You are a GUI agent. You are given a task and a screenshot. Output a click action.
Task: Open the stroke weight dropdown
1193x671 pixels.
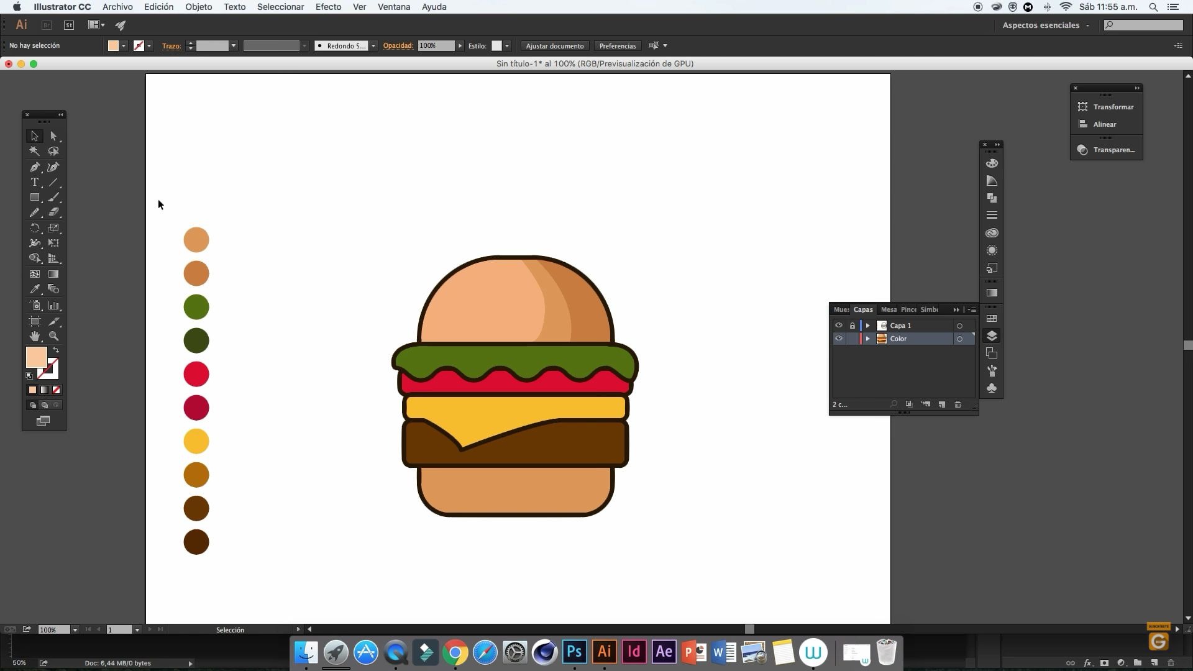(234, 45)
